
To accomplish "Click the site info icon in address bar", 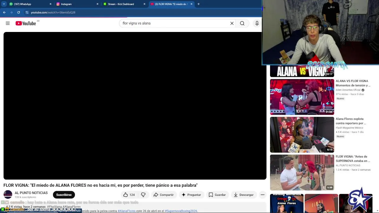I will point(27,12).
